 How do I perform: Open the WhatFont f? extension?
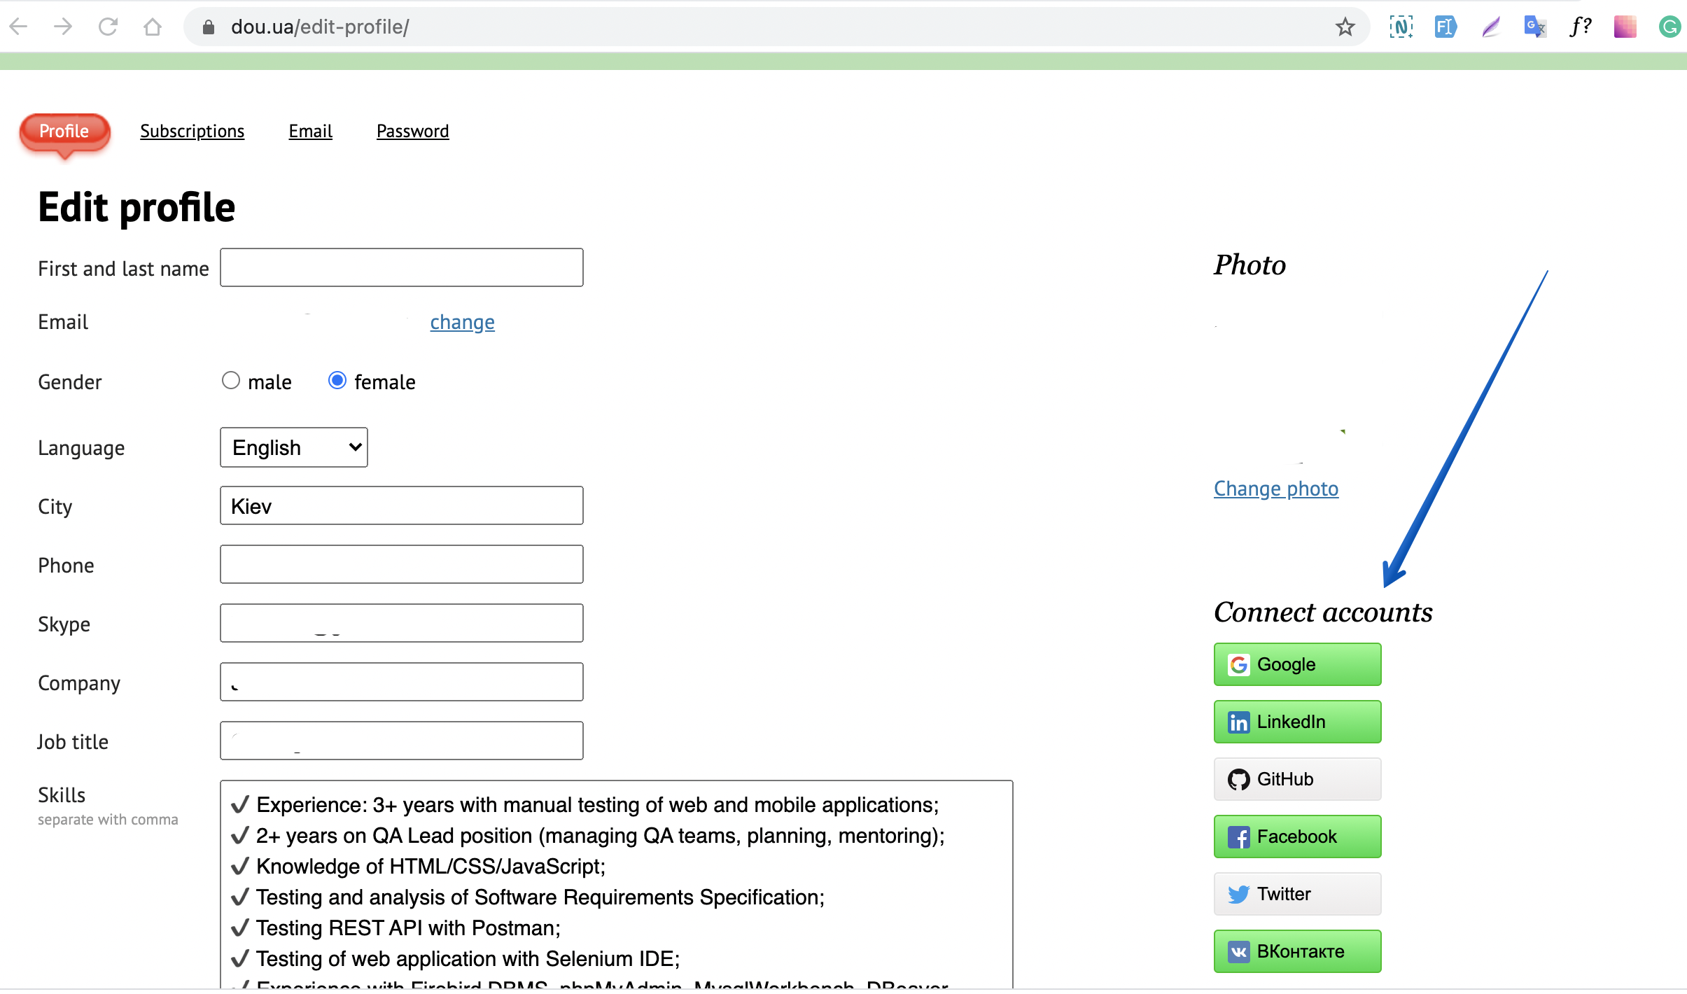click(1580, 27)
